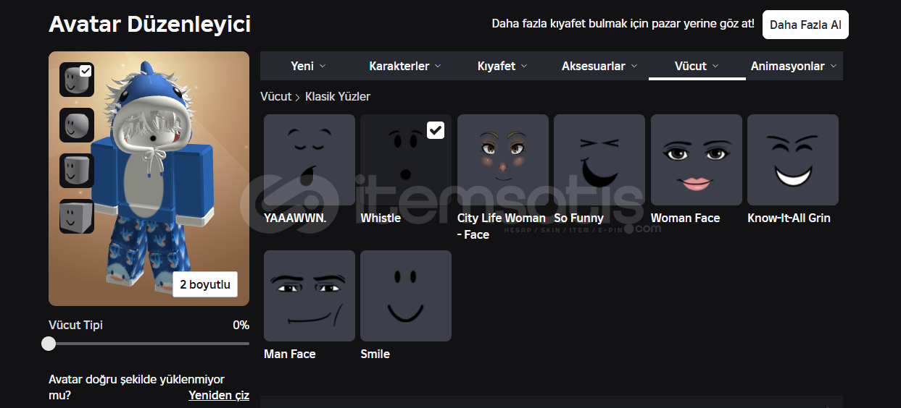Image resolution: width=901 pixels, height=408 pixels.
Task: Uncheck the Whistle face checkmark
Action: (x=436, y=130)
